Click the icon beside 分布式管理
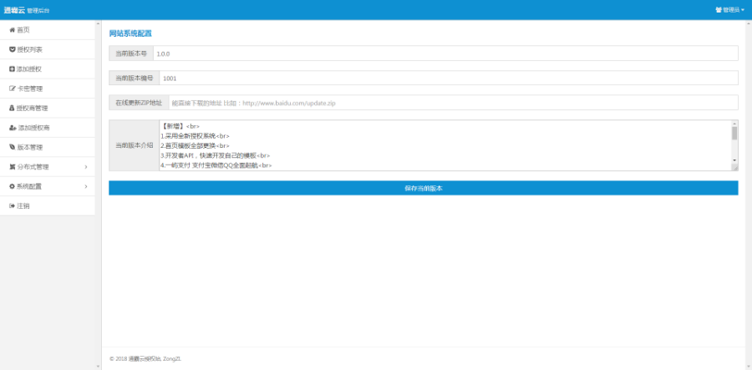The height and width of the screenshot is (370, 752). click(12, 167)
